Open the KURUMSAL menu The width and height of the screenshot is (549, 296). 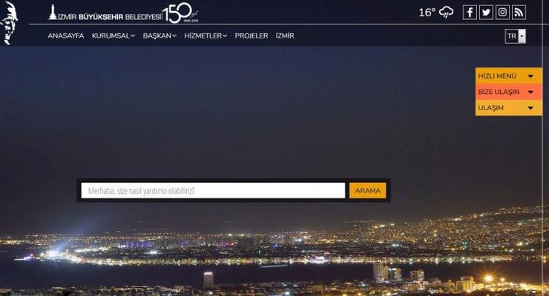coord(113,36)
